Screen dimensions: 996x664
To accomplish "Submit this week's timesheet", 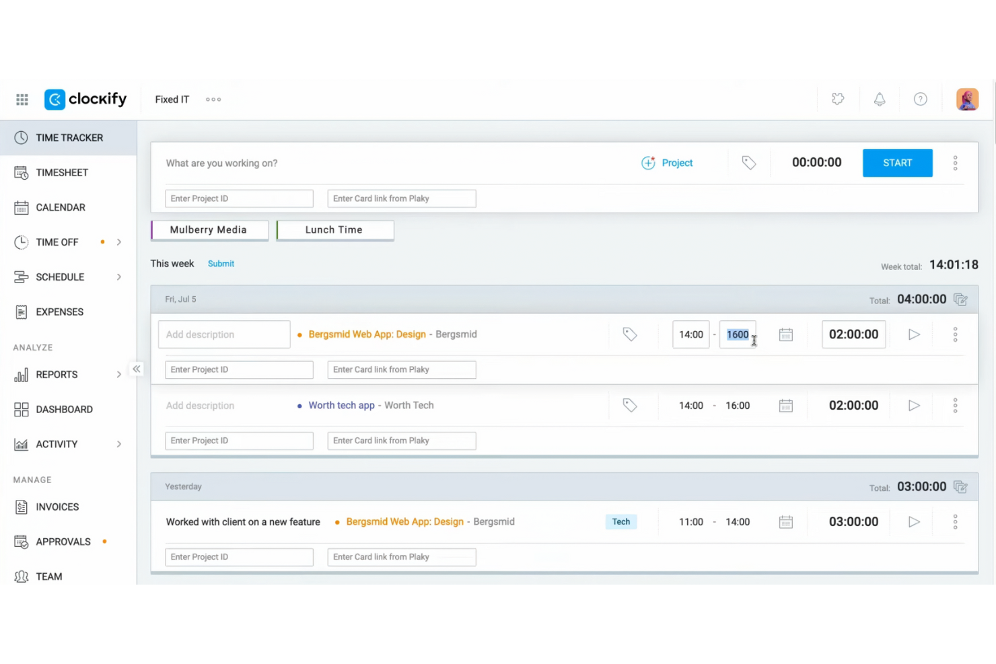I will pos(221,264).
